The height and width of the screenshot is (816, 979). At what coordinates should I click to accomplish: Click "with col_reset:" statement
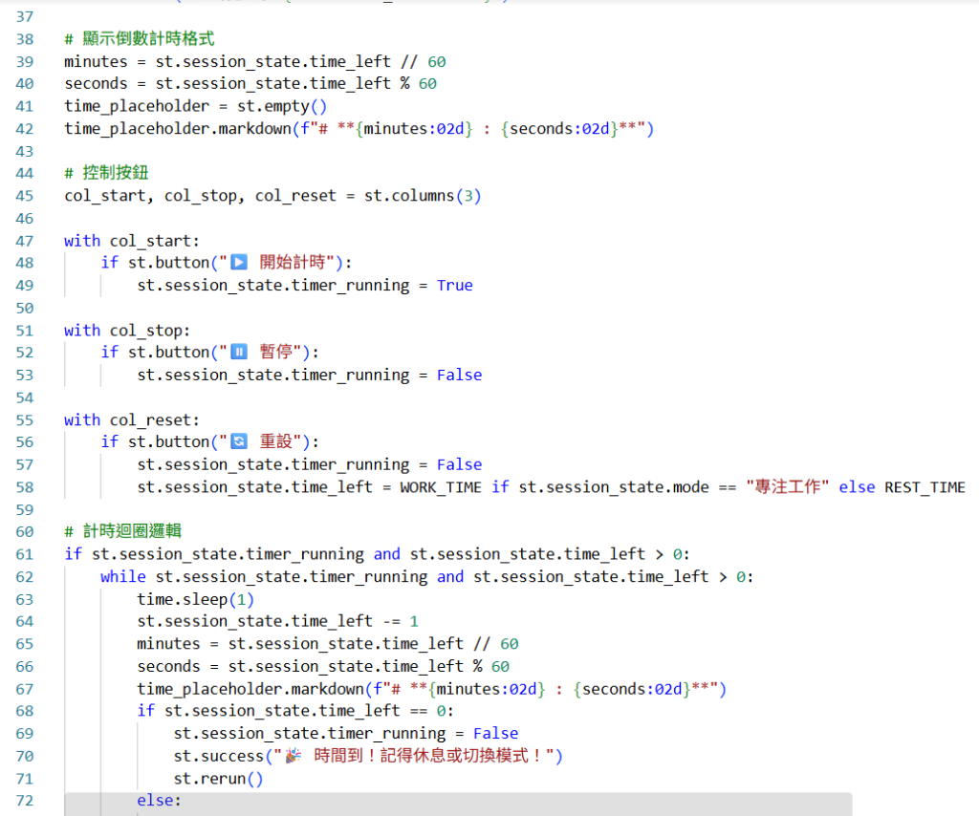coord(132,419)
